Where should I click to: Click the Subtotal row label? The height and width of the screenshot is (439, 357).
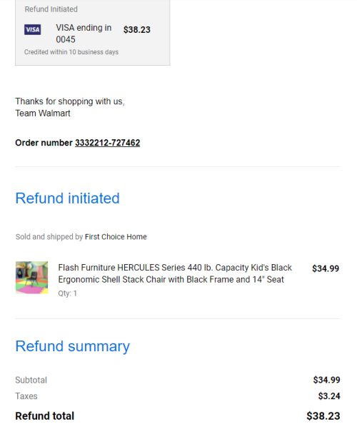click(x=31, y=380)
